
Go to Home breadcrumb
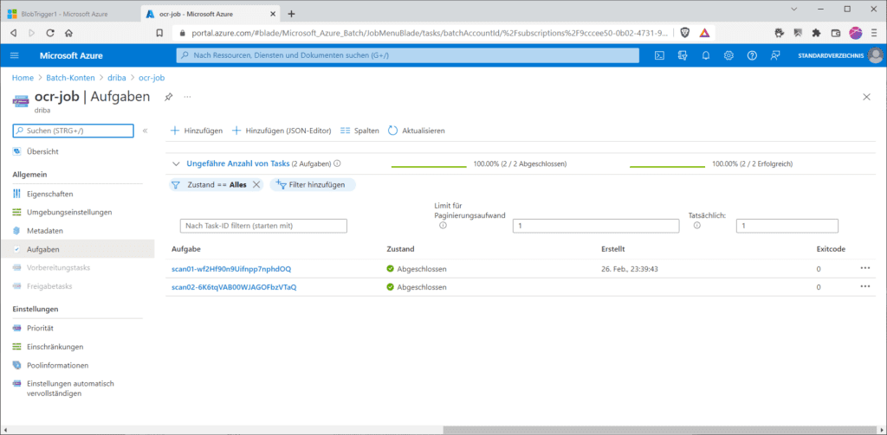pos(23,78)
